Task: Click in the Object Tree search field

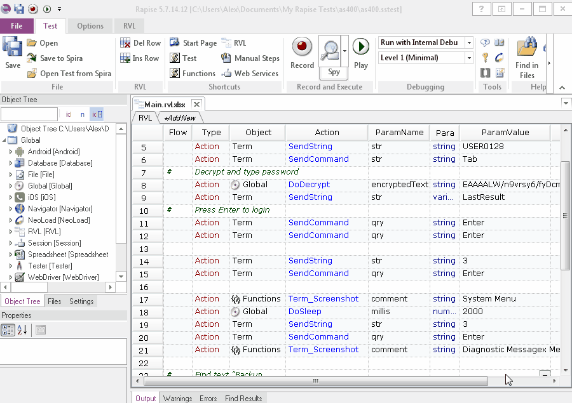Action: click(29, 115)
